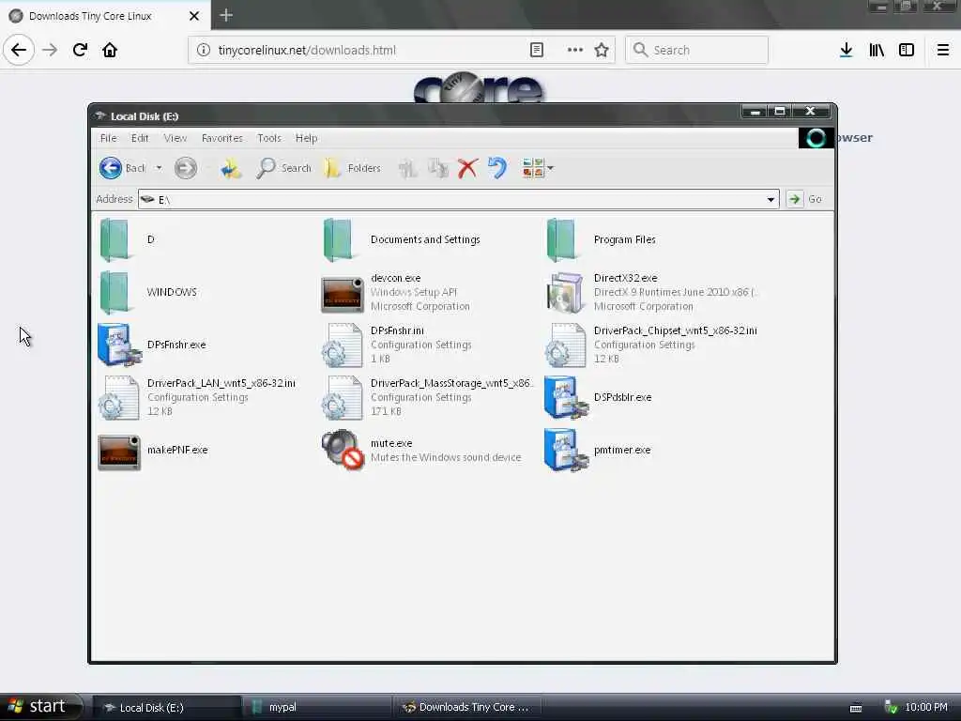Open the browser downloads arrow icon
The width and height of the screenshot is (961, 721).
coord(846,51)
